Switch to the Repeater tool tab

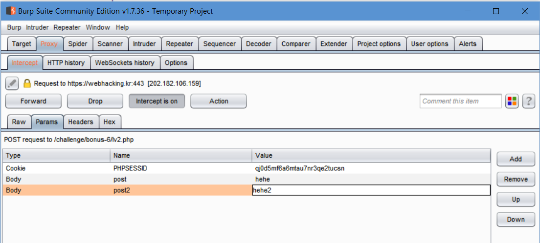(180, 44)
